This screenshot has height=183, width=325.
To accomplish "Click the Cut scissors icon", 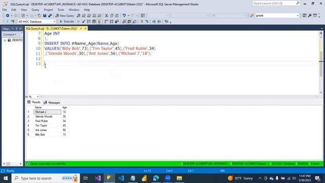I will (106, 16).
